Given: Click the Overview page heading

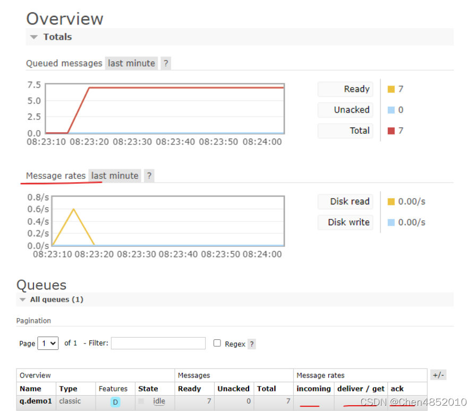Looking at the screenshot, I should click(x=64, y=19).
